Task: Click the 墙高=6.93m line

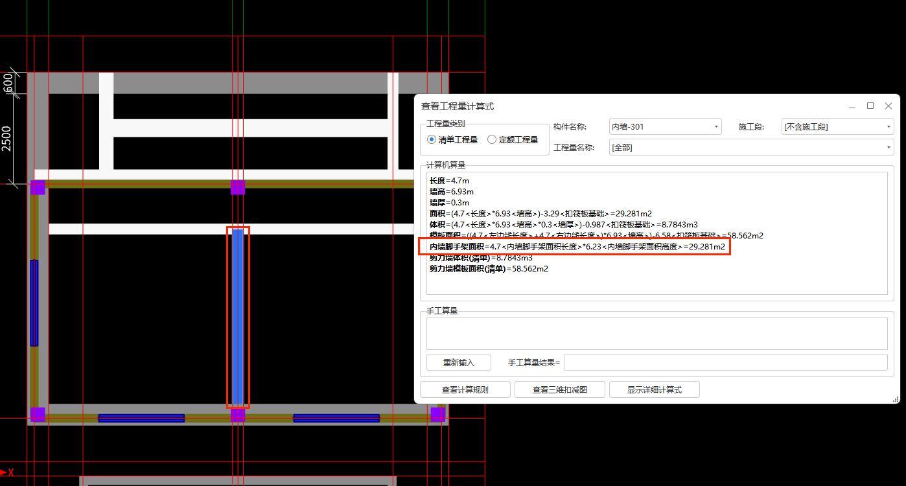Action: 452,192
